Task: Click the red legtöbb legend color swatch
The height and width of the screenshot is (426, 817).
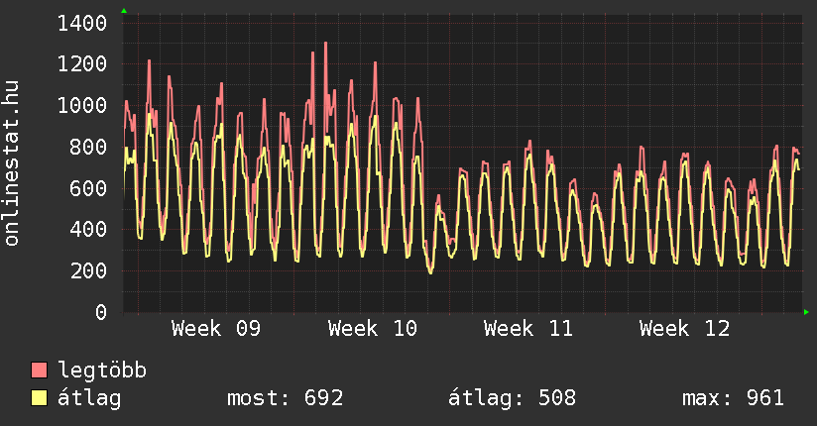Action: coord(40,371)
